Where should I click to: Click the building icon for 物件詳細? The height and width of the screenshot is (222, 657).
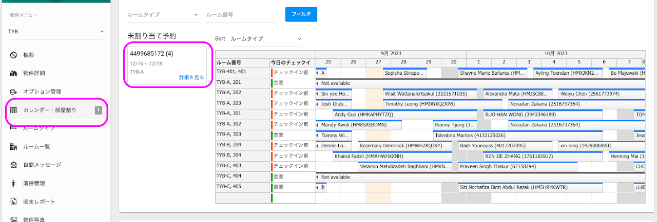click(x=14, y=73)
